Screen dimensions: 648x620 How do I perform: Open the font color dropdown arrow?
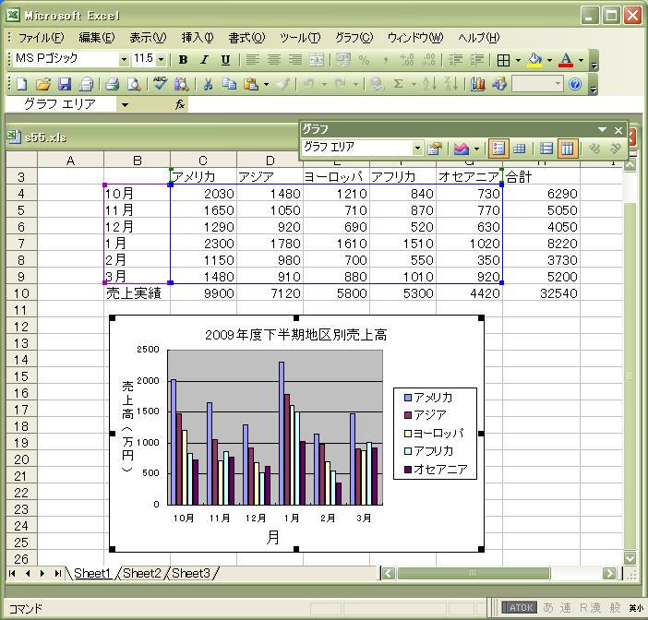point(581,60)
